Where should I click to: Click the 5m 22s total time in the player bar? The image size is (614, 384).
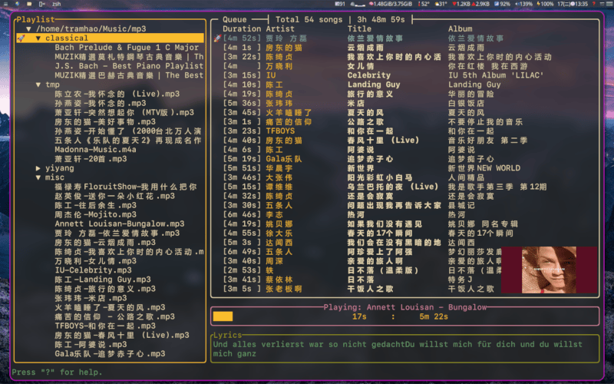tap(434, 316)
